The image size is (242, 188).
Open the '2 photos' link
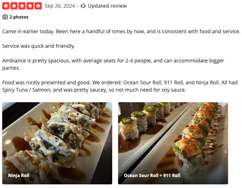coord(19,17)
